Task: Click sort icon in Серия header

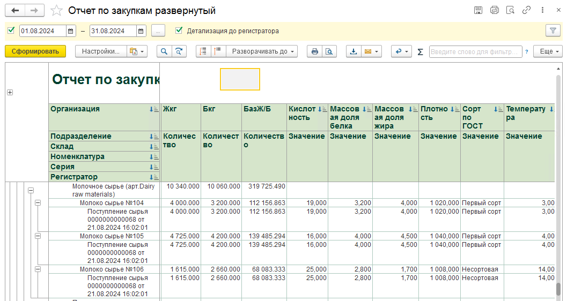Action: click(154, 167)
